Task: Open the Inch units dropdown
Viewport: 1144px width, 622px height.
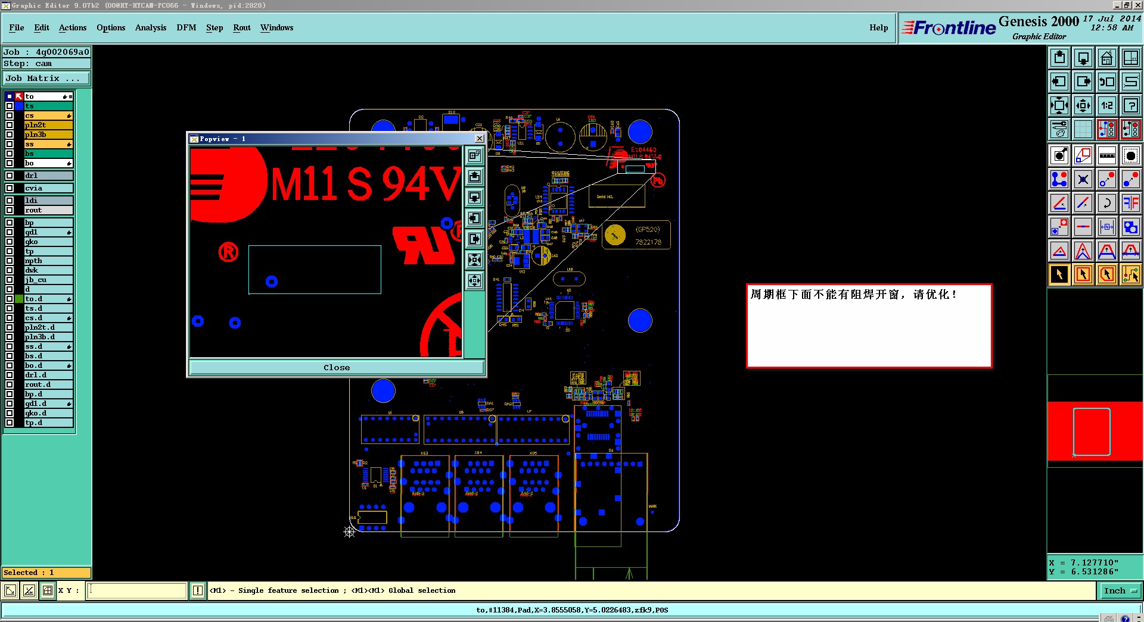Action: pyautogui.click(x=1120, y=590)
